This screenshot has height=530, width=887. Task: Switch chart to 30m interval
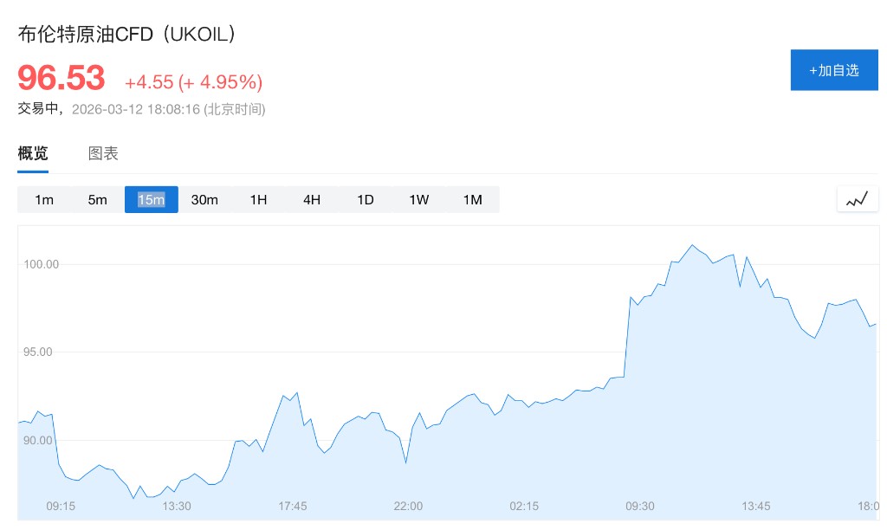click(204, 200)
